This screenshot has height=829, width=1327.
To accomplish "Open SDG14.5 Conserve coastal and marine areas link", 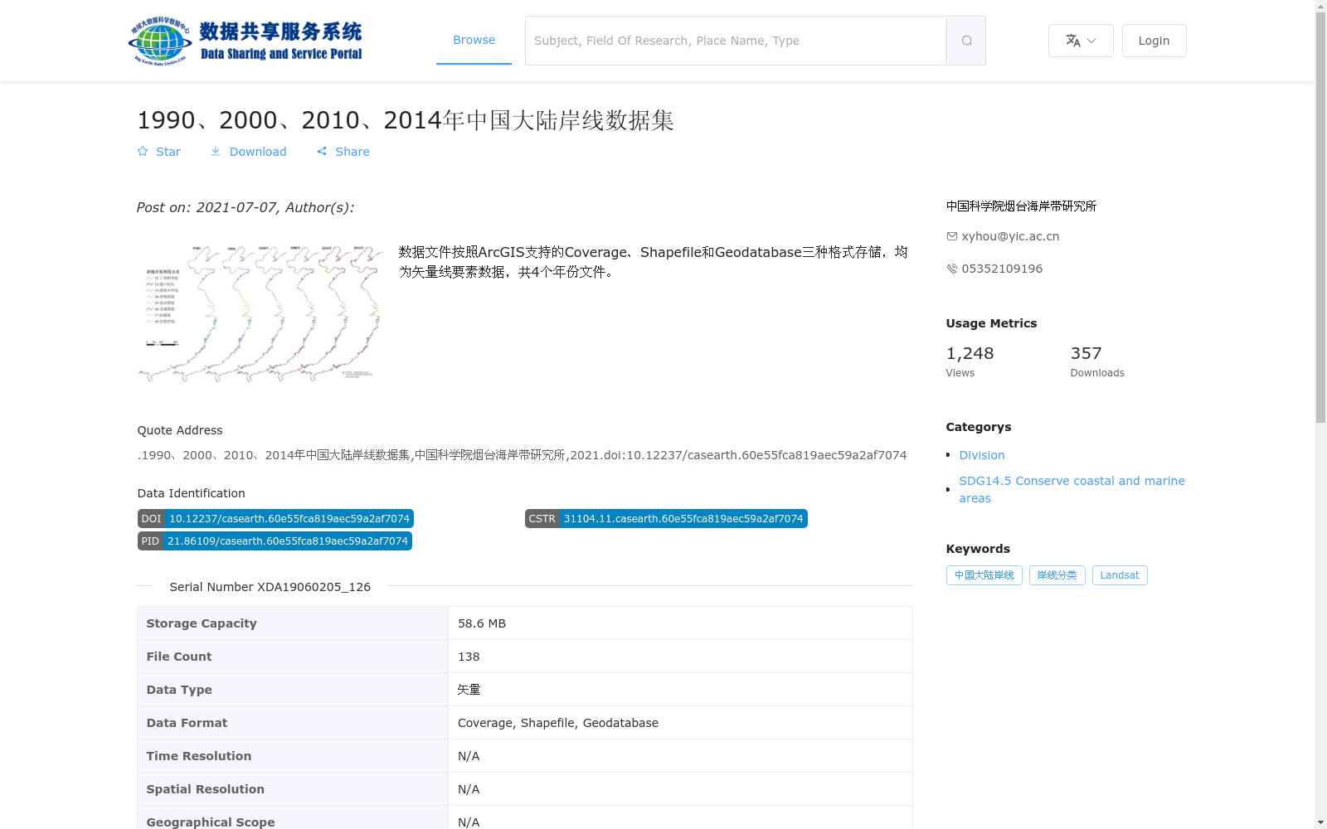I will click(1072, 489).
